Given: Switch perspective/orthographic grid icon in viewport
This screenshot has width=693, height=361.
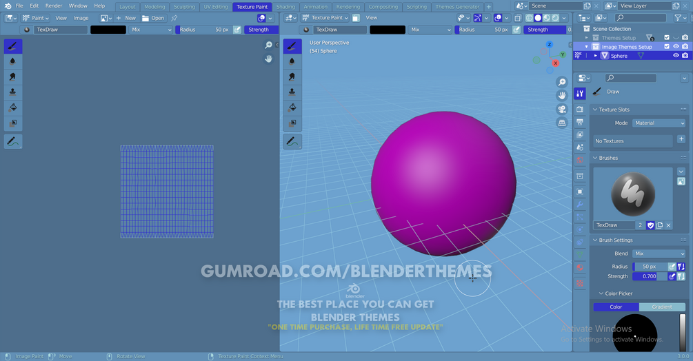Looking at the screenshot, I should (x=562, y=123).
